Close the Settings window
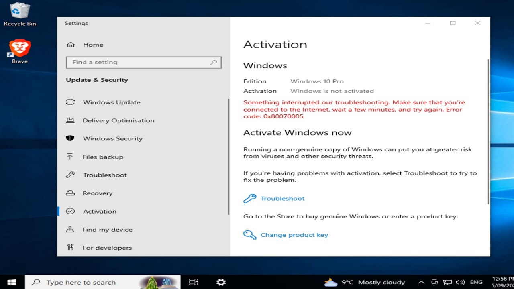The image size is (514, 289). (x=477, y=23)
